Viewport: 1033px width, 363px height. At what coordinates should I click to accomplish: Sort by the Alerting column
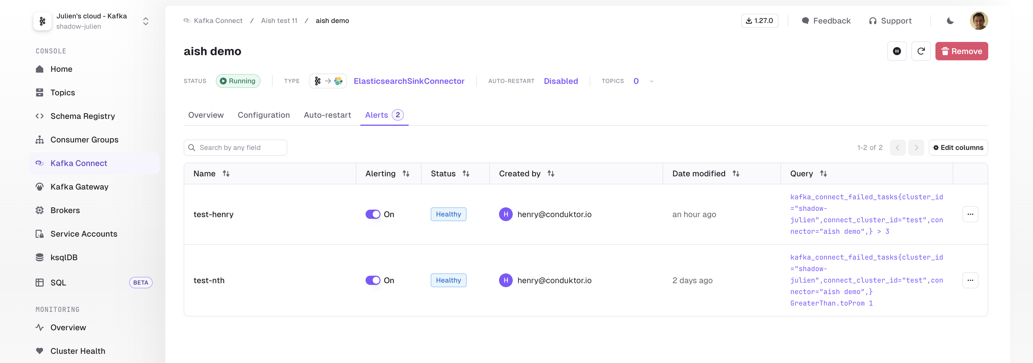[406, 174]
